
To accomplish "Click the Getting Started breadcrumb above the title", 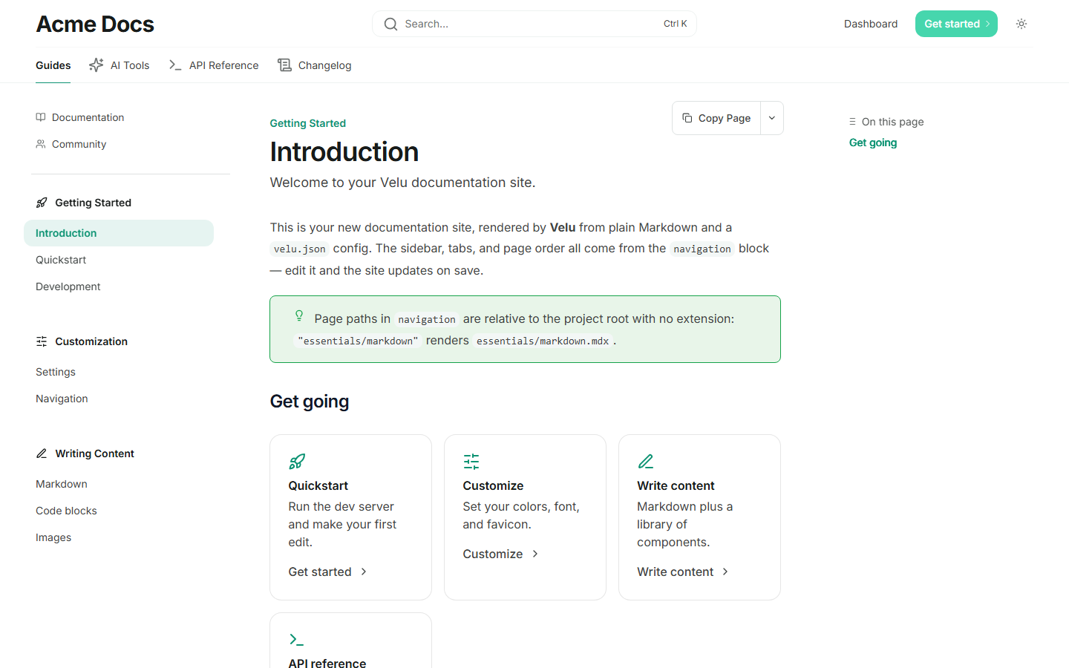I will point(308,123).
